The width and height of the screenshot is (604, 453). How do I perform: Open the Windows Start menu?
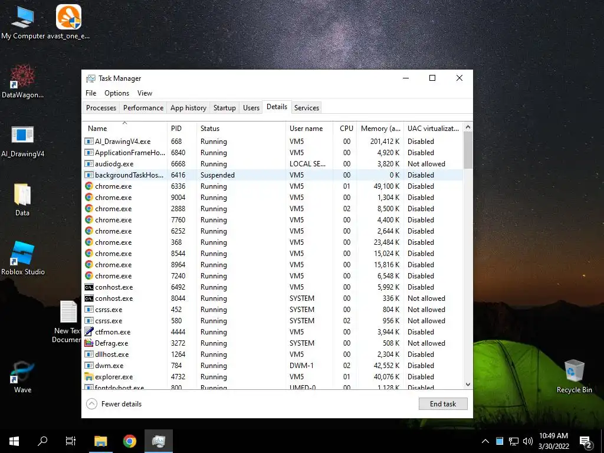tap(14, 441)
